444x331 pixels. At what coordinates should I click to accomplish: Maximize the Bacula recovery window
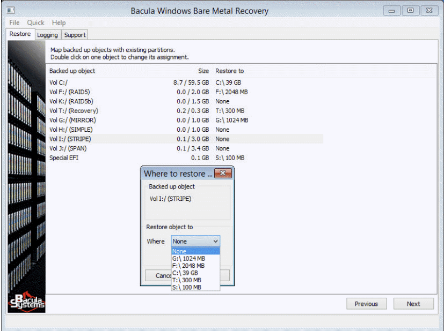[410, 11]
